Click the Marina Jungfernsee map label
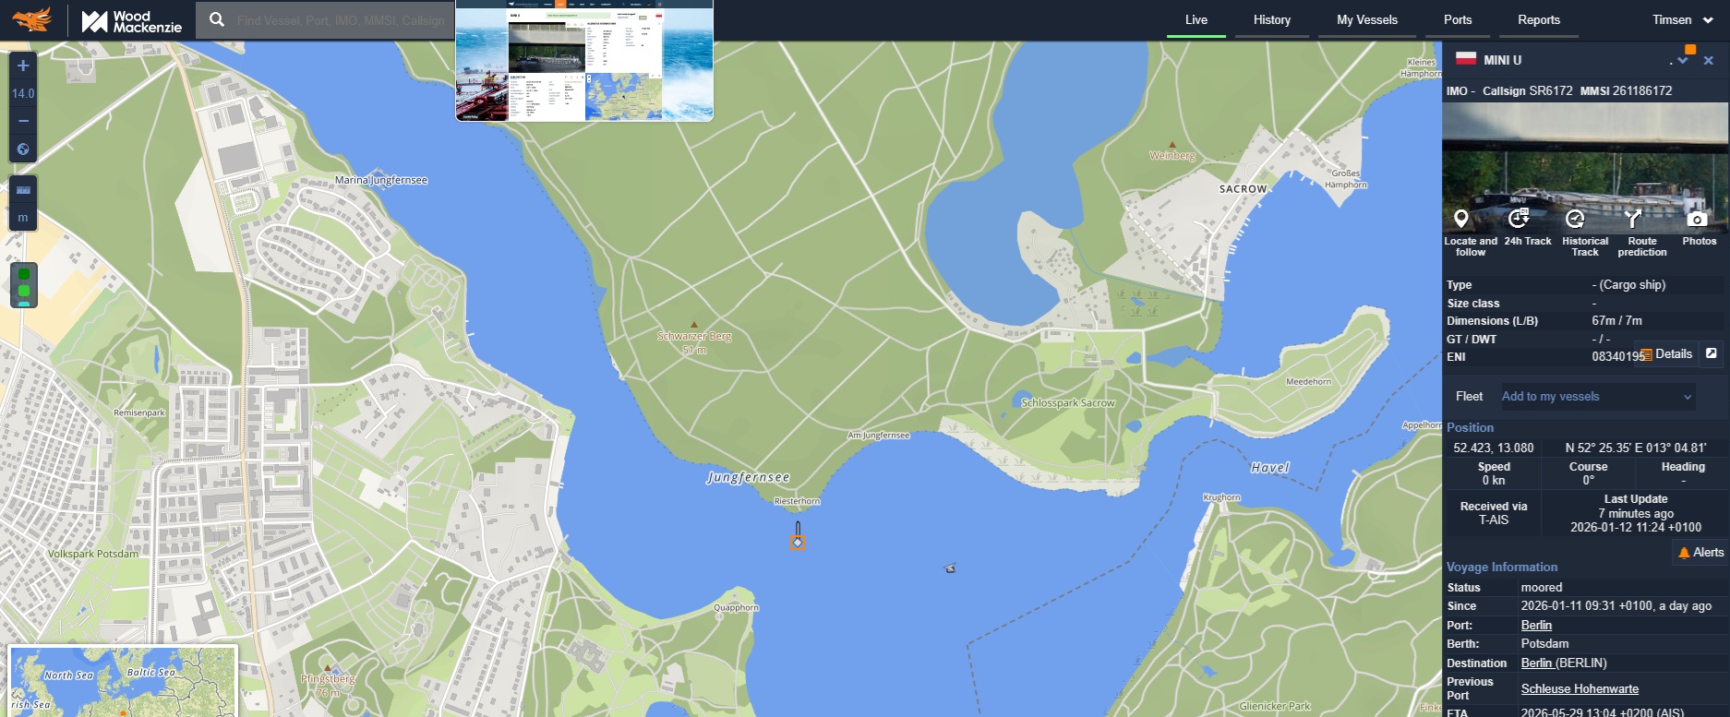 click(x=381, y=180)
